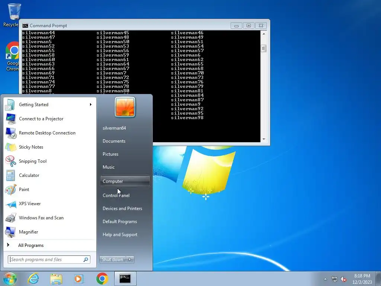
Task: Open the Sticky Notes icon
Action: pyautogui.click(x=10, y=147)
